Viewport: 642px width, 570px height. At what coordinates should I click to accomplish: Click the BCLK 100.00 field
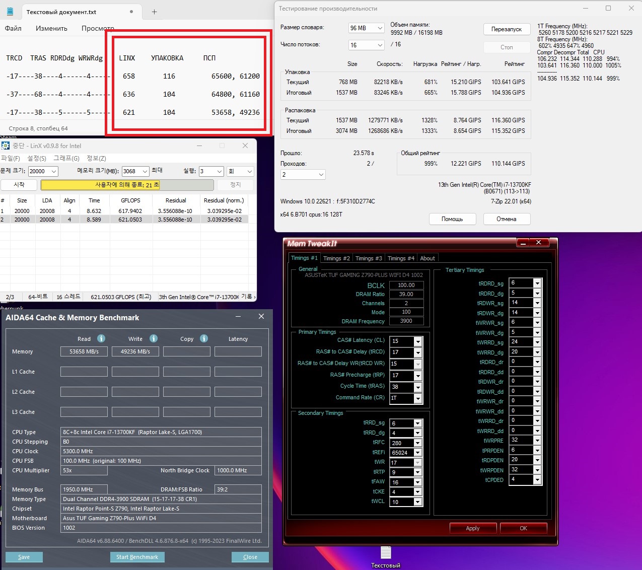point(406,285)
